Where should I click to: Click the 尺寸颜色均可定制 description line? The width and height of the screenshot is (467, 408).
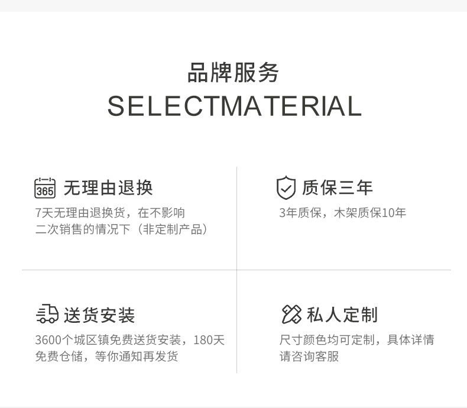(357, 339)
